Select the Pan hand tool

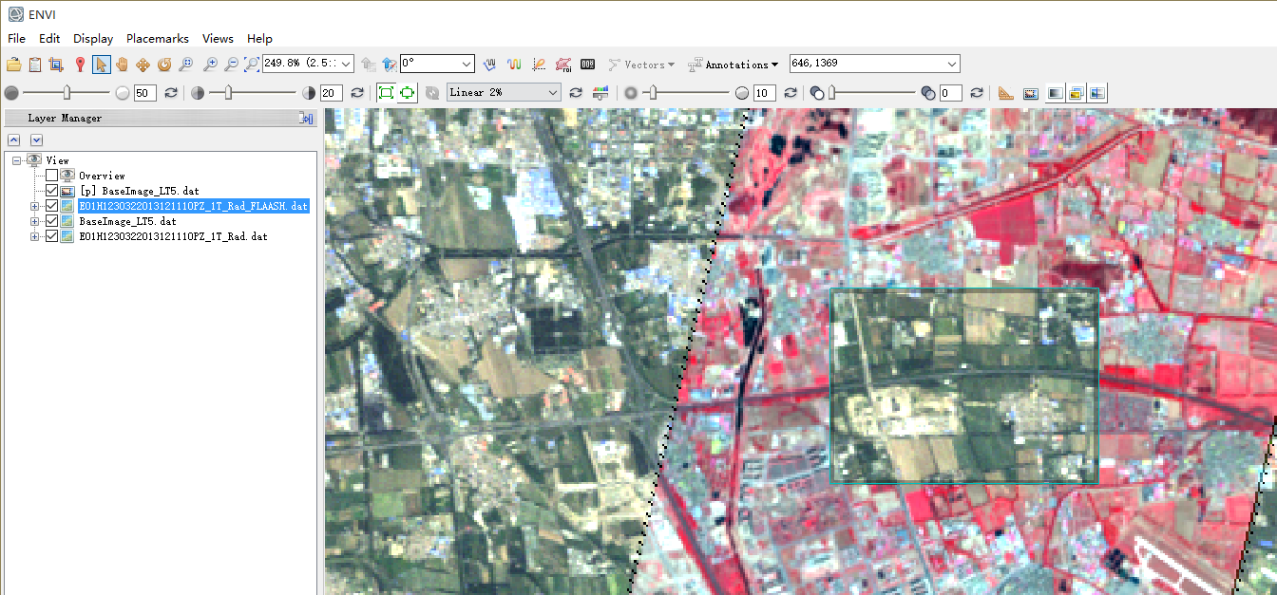pyautogui.click(x=122, y=65)
